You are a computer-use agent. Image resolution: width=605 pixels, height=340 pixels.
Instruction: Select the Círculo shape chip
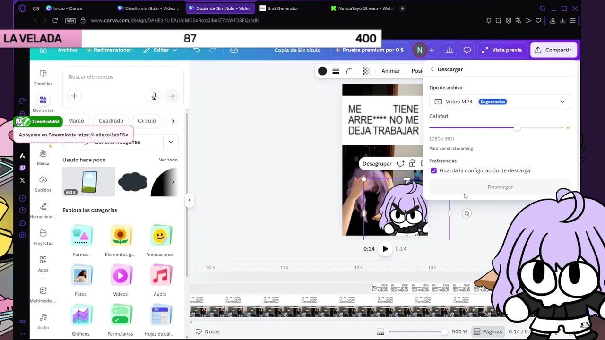click(x=147, y=121)
